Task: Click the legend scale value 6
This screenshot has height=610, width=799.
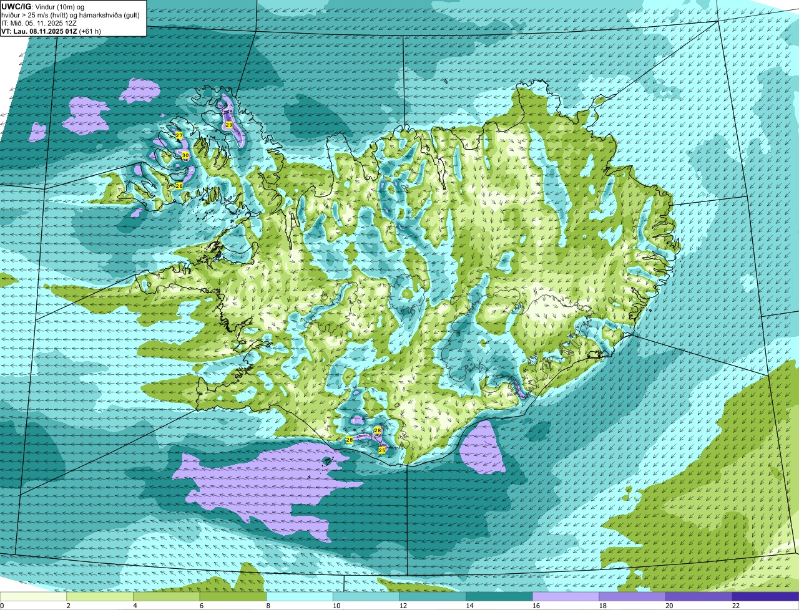Action: point(201,606)
